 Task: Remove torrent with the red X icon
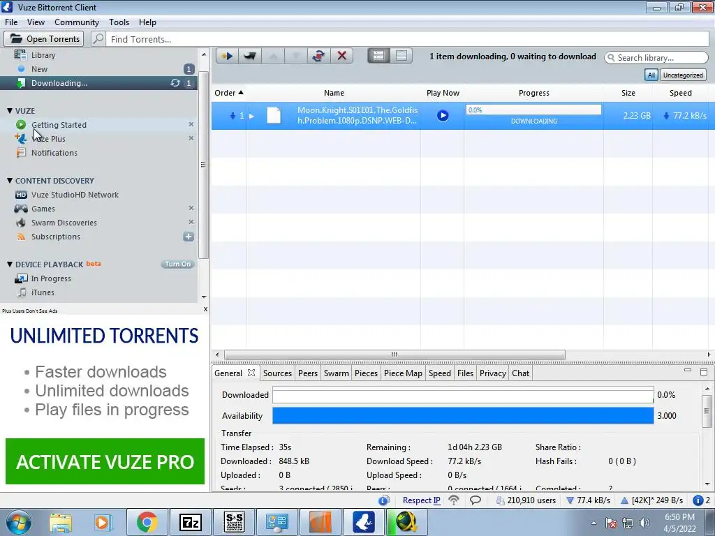click(341, 56)
